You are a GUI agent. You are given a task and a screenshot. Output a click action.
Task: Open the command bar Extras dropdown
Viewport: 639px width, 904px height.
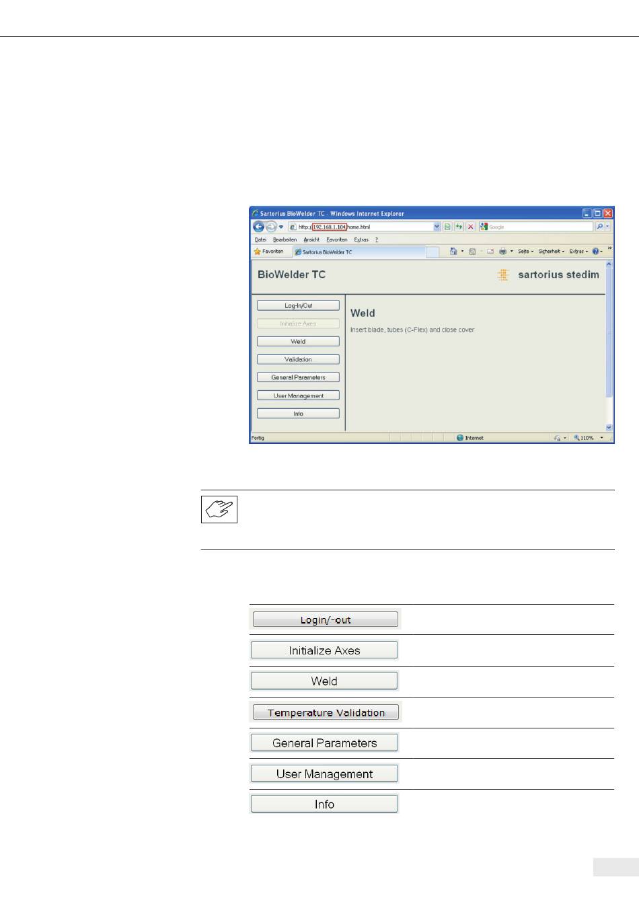tap(578, 252)
